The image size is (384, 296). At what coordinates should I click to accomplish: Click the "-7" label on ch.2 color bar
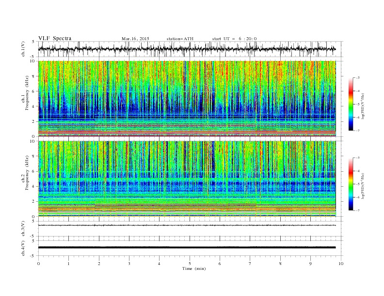point(358,210)
